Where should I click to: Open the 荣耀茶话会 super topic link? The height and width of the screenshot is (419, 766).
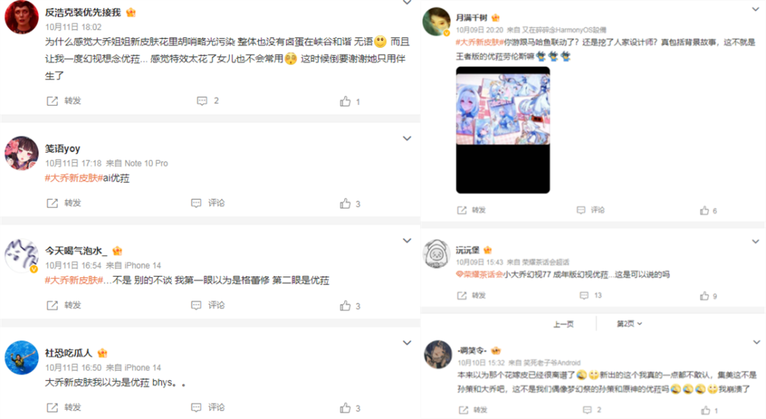pos(479,274)
